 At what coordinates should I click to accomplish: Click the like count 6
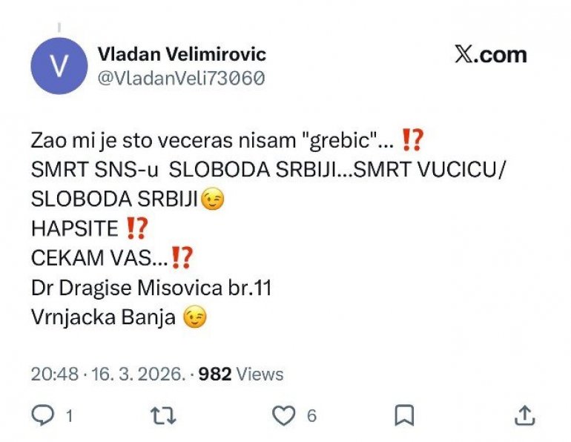[311, 416]
